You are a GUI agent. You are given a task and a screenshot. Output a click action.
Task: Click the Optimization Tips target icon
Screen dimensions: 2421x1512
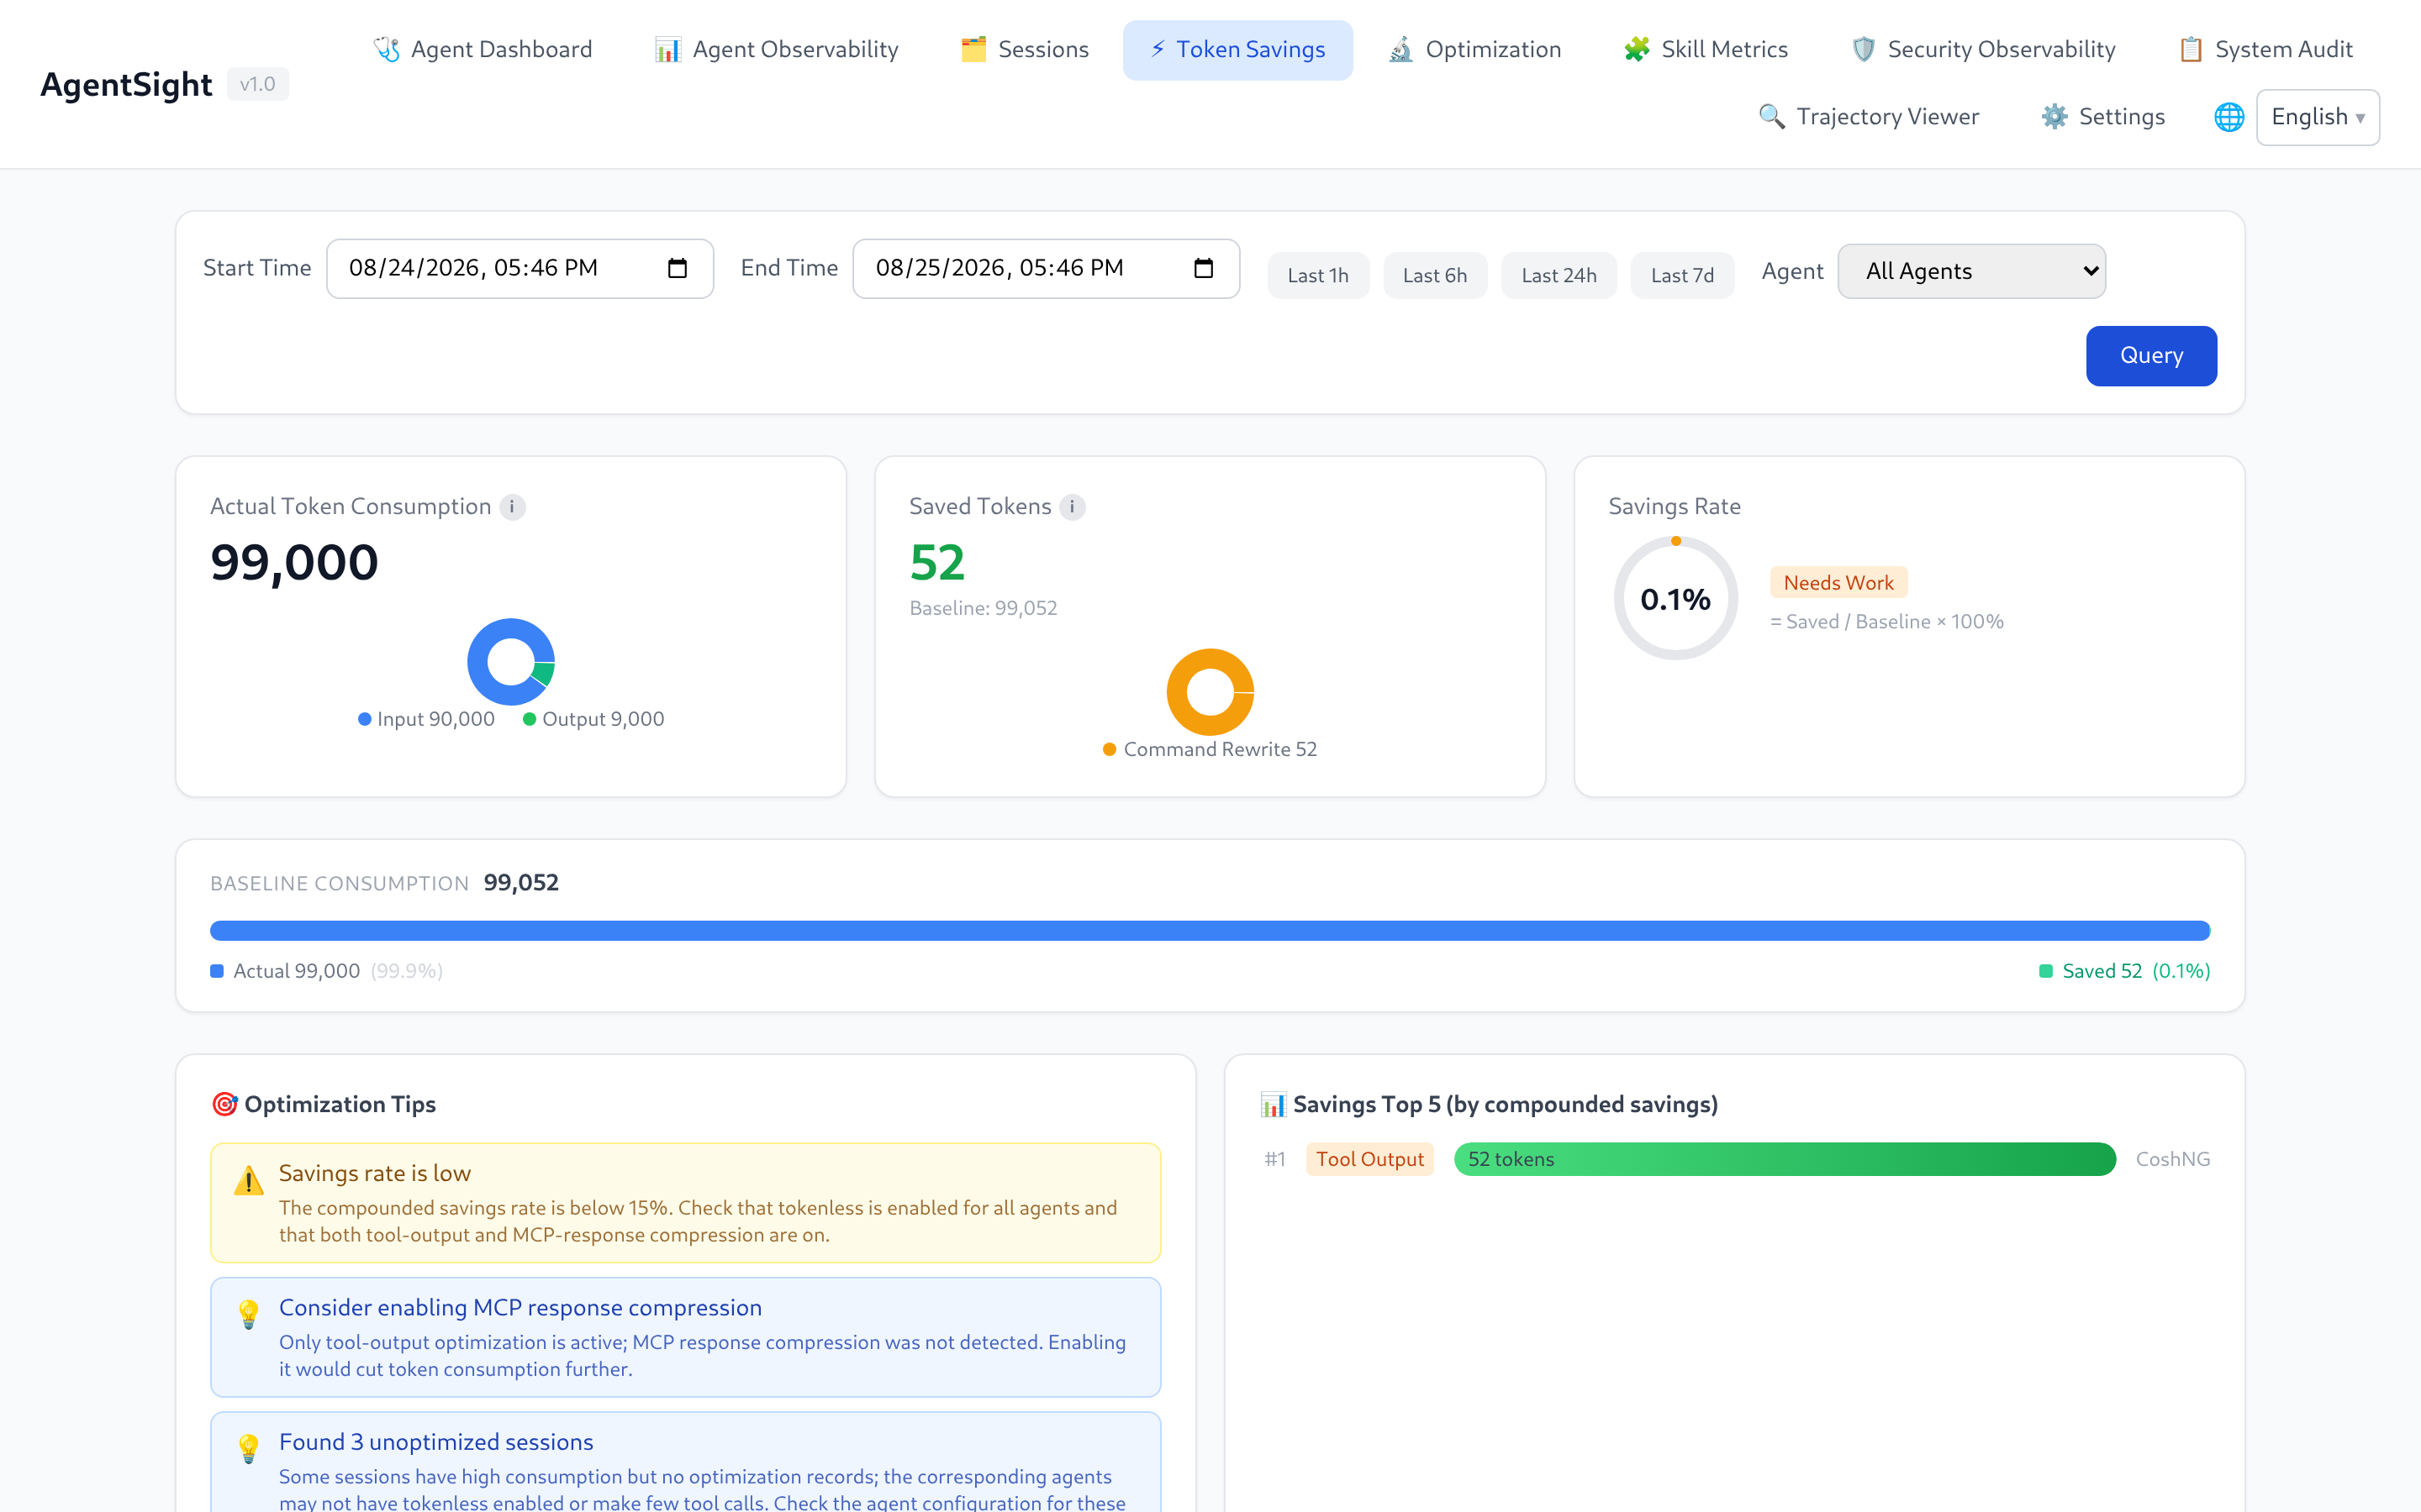(224, 1104)
